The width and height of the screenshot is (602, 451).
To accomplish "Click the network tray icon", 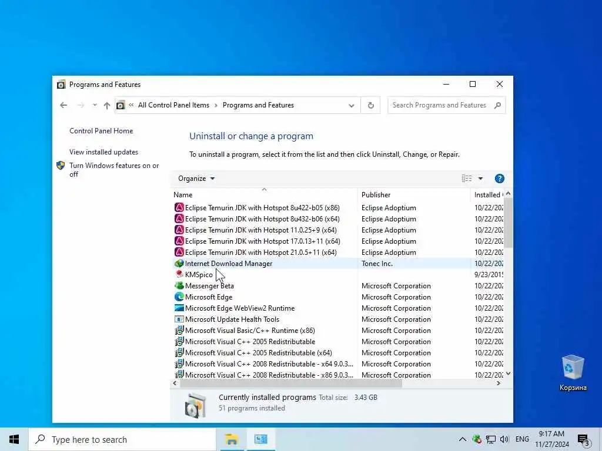I will click(490, 439).
